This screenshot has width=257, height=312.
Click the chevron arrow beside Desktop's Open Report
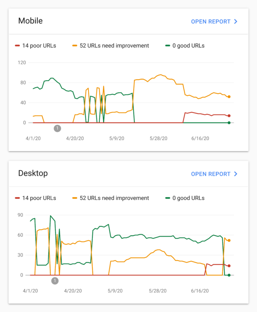point(236,174)
